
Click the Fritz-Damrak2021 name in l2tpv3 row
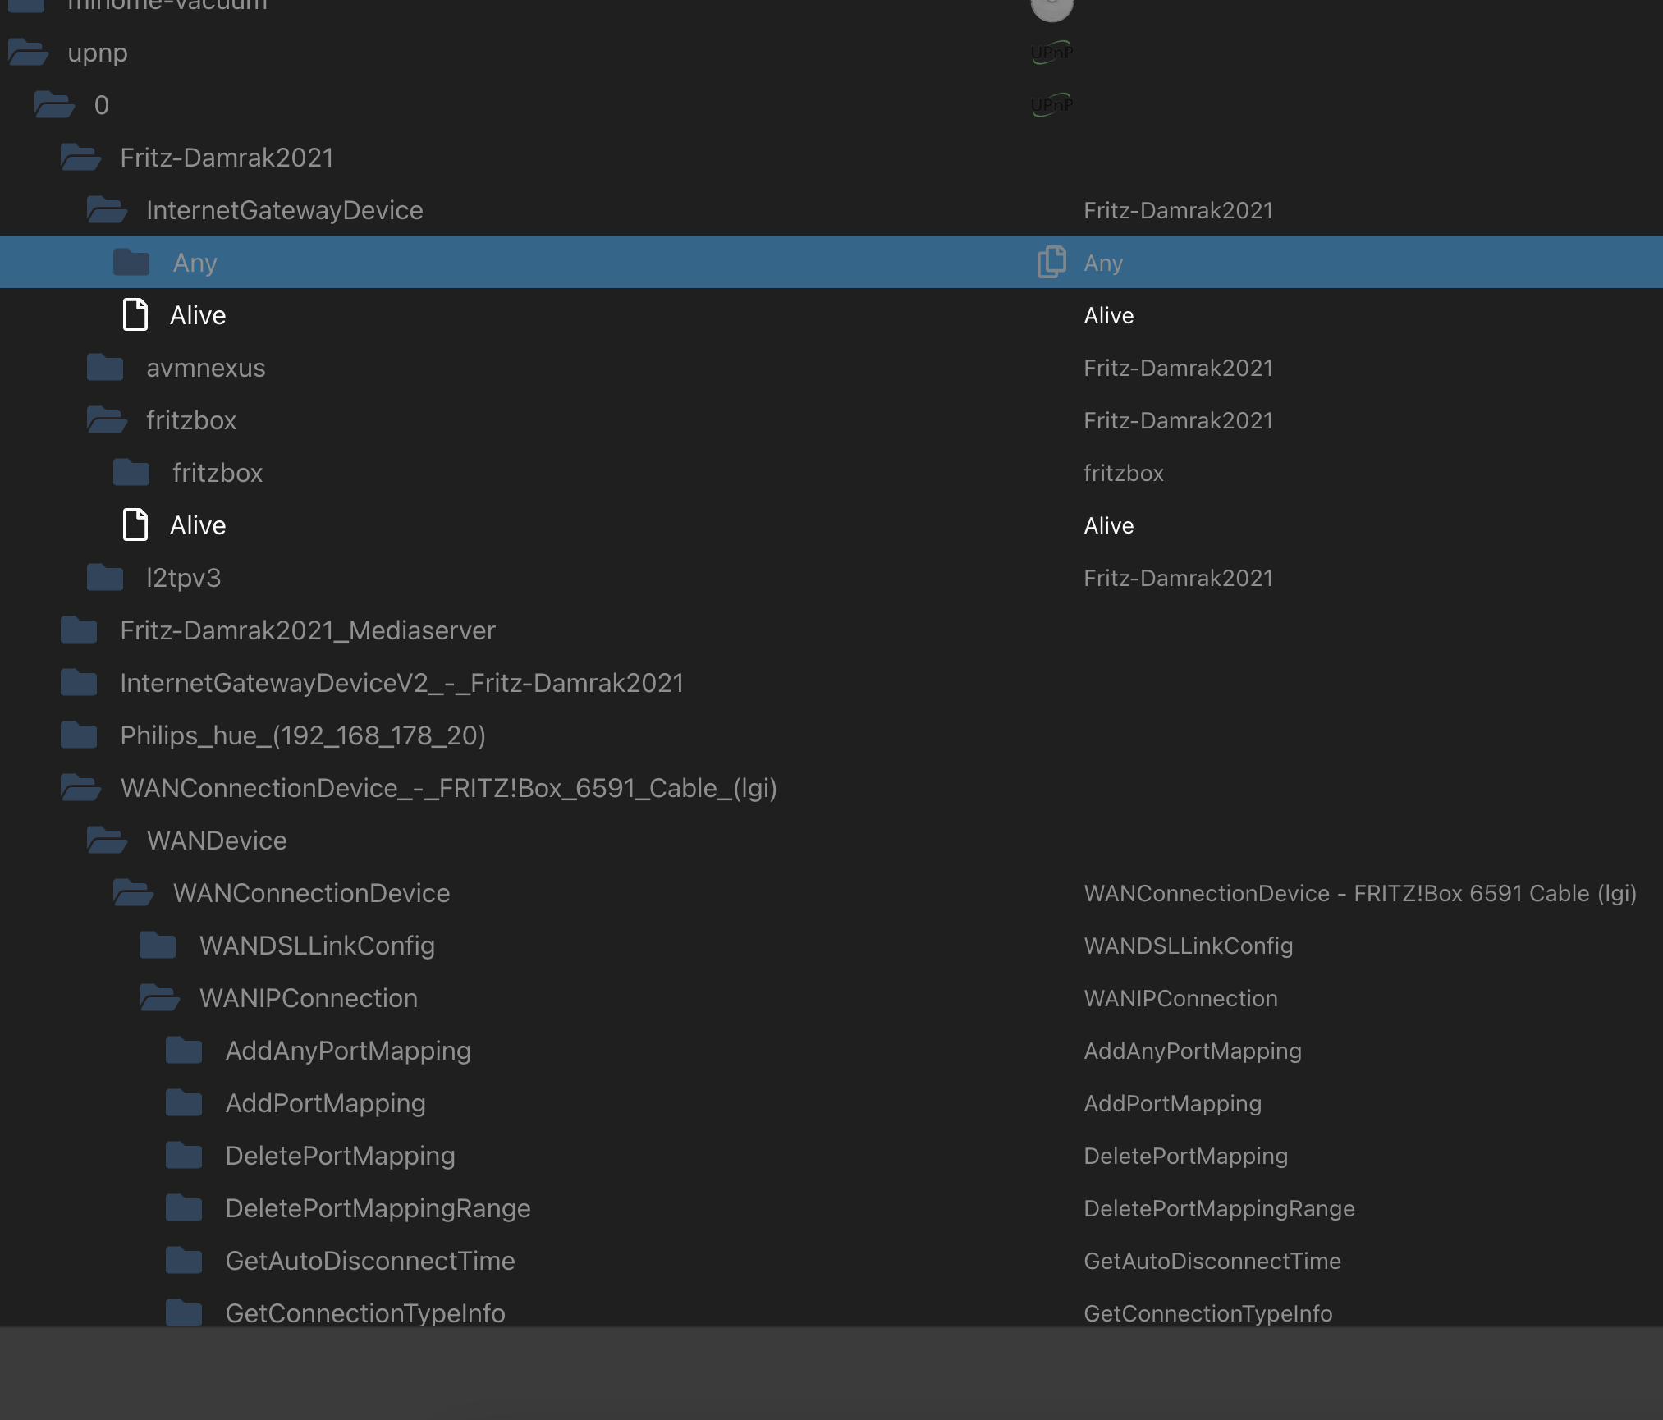(1179, 578)
